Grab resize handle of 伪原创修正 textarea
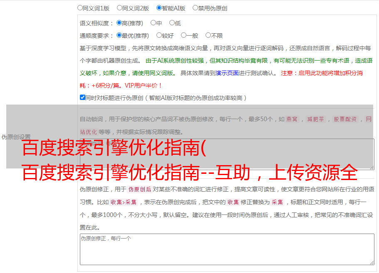379x273 pixels. click(372, 263)
